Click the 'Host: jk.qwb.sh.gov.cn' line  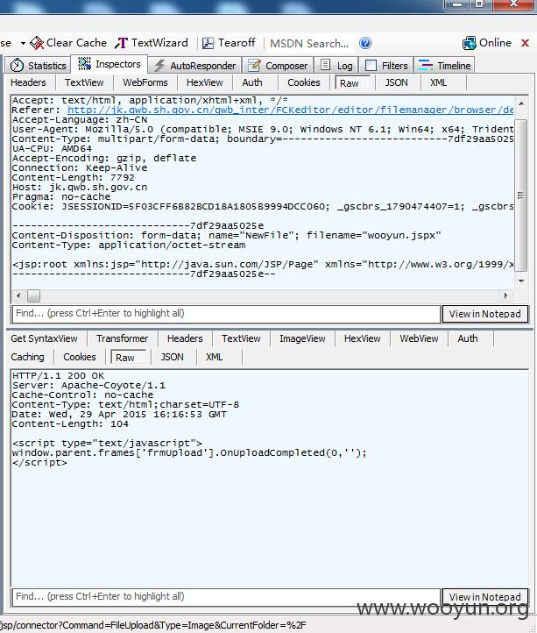pos(80,188)
